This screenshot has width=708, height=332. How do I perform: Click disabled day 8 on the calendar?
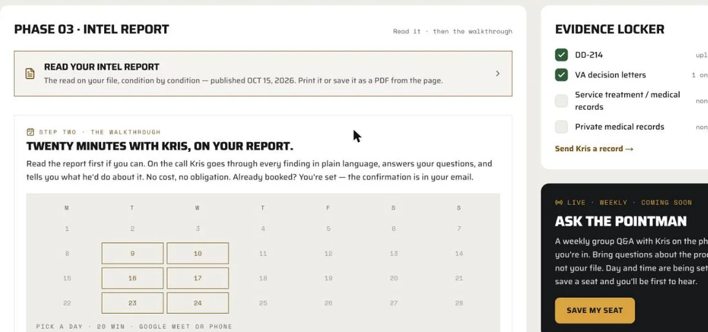67,253
